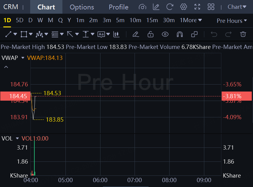This screenshot has height=187, width=253.
Task: Open chart settings gear icon
Action: tap(184, 7)
